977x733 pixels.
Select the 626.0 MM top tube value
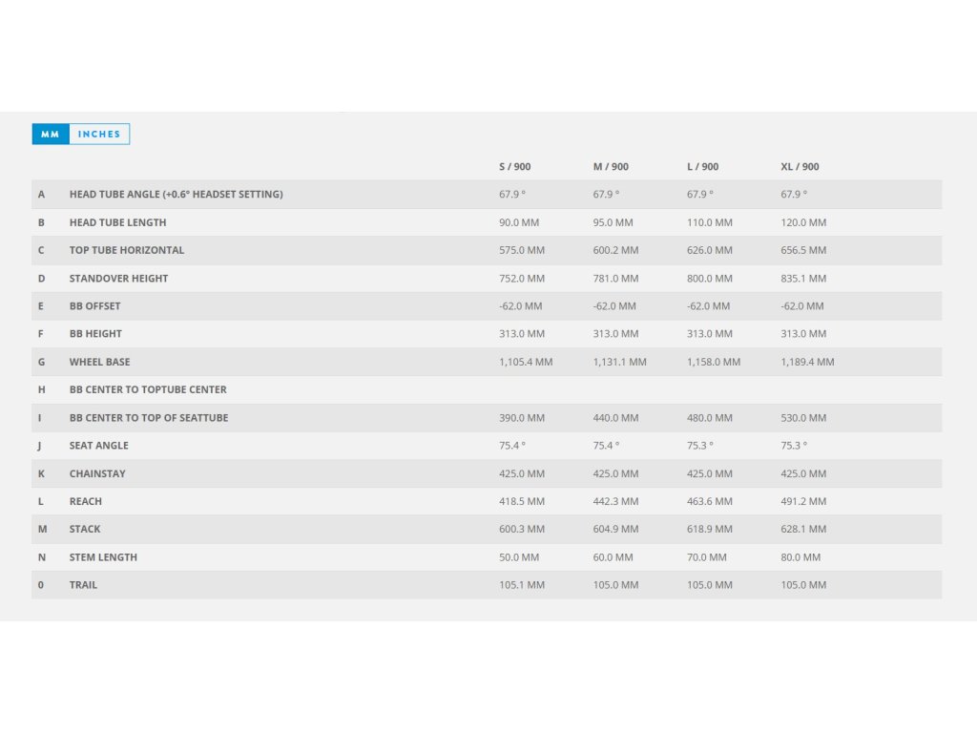pos(710,250)
